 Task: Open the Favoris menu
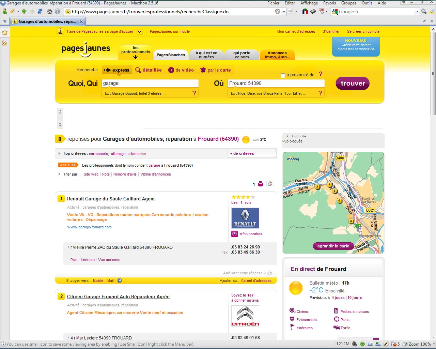[x=329, y=3]
